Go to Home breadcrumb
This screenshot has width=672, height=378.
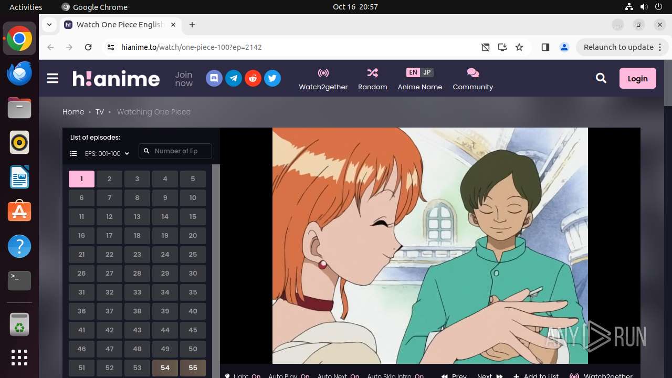coord(73,112)
